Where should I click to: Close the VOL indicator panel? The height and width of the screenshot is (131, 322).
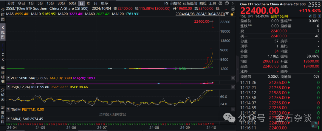pos(233,78)
